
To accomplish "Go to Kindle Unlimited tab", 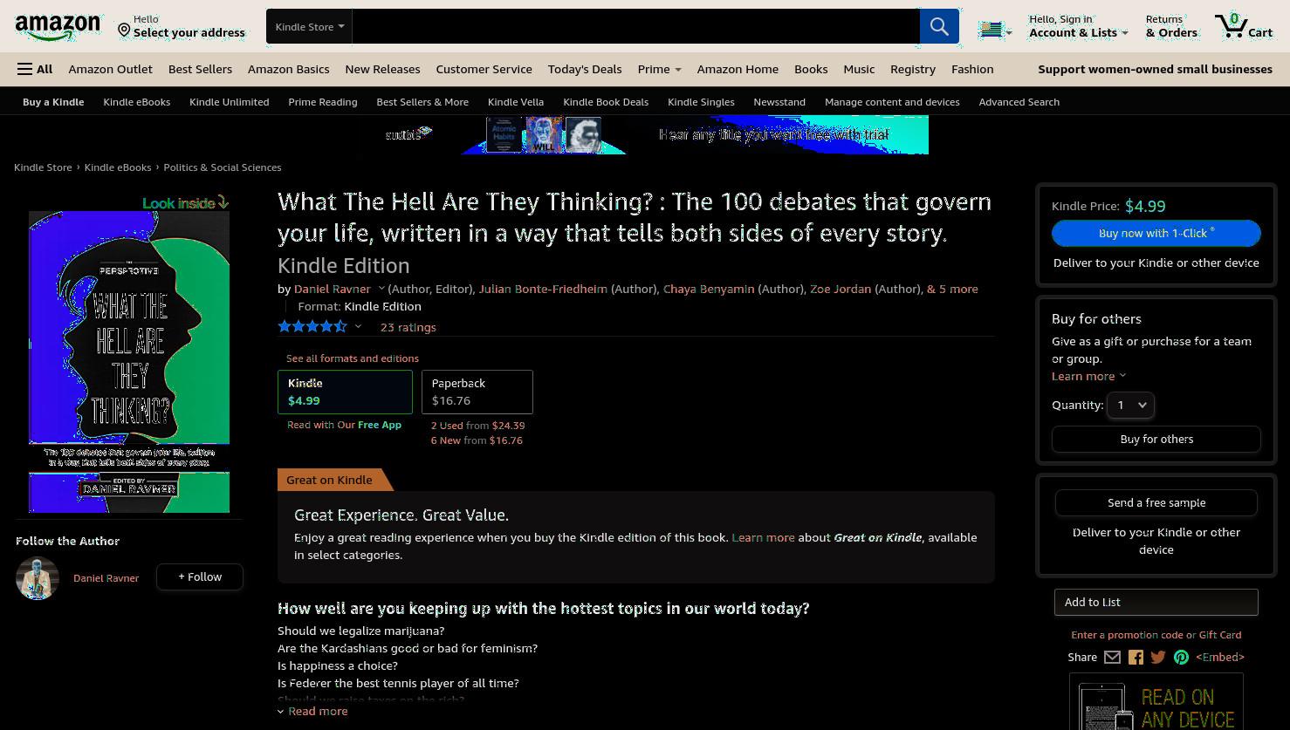I will point(229,102).
